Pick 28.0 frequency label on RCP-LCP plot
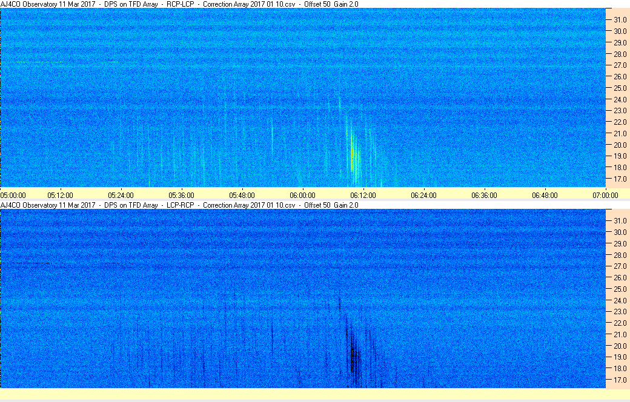The height and width of the screenshot is (402, 630). coord(620,54)
